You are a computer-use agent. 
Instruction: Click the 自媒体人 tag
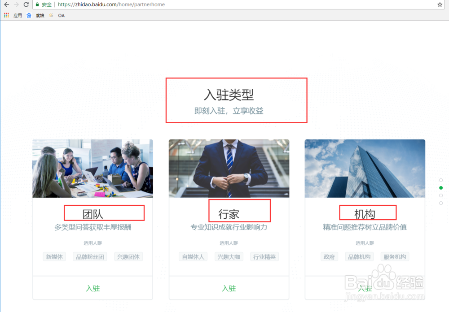[193, 257]
